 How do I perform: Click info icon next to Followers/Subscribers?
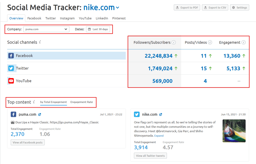point(174,42)
